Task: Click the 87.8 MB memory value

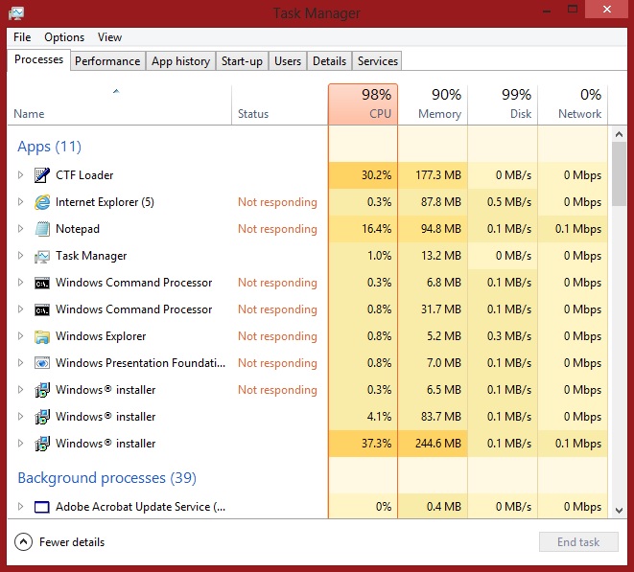Action: (441, 202)
